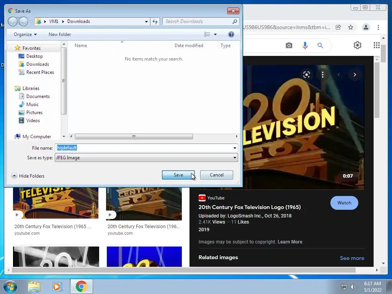Open the Chrome profile icon

pyautogui.click(x=366, y=27)
